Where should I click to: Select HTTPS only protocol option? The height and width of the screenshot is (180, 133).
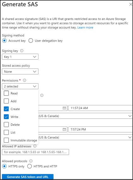[4, 166]
